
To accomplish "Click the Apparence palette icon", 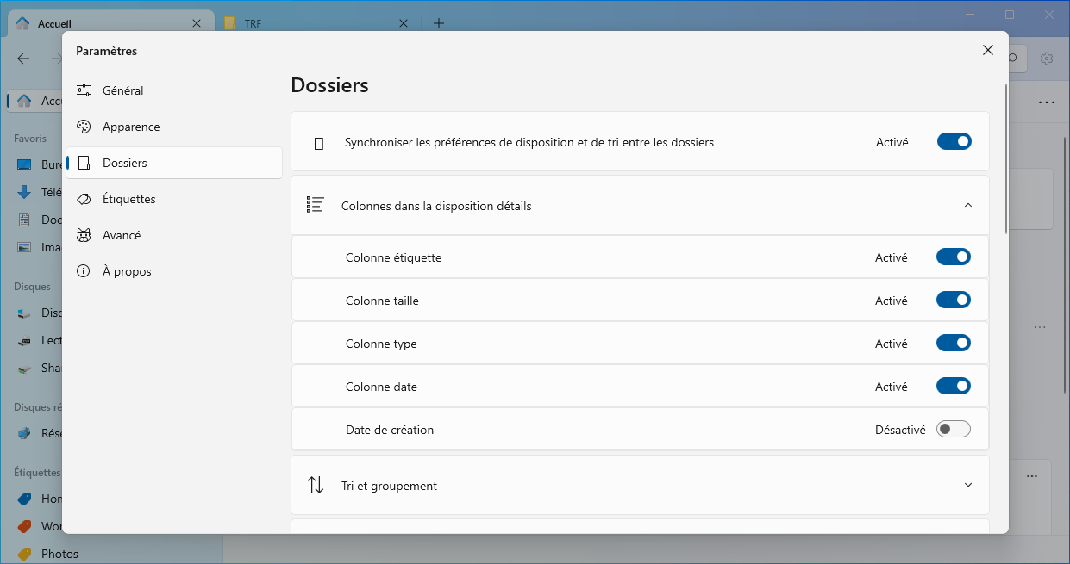I will click(84, 127).
